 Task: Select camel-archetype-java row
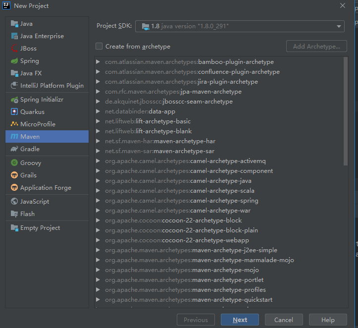point(219,181)
